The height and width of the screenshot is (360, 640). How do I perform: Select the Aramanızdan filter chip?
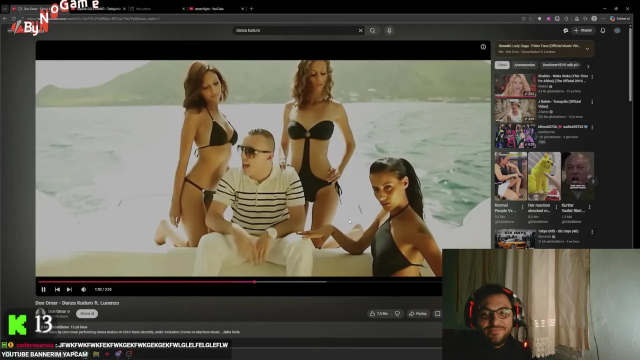(x=524, y=65)
